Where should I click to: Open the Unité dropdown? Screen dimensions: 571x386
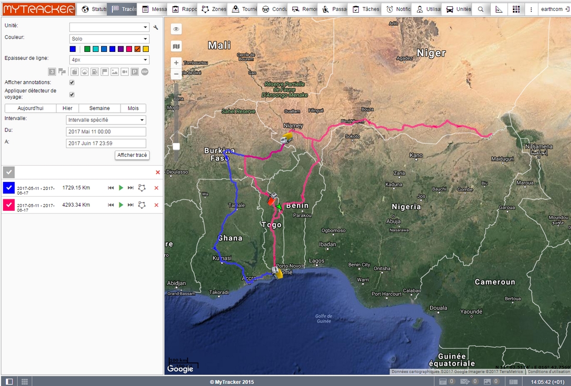click(x=109, y=27)
